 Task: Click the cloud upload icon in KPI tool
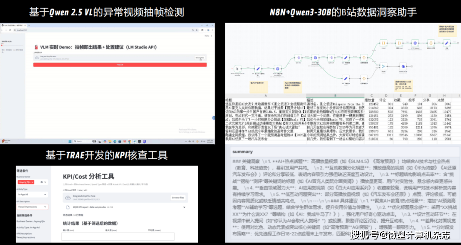pyautogui.click(x=67, y=197)
